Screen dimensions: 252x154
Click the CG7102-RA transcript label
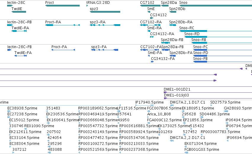coord(151,22)
